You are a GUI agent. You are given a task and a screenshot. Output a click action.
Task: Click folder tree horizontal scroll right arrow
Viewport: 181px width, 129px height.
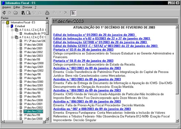tap(44, 122)
